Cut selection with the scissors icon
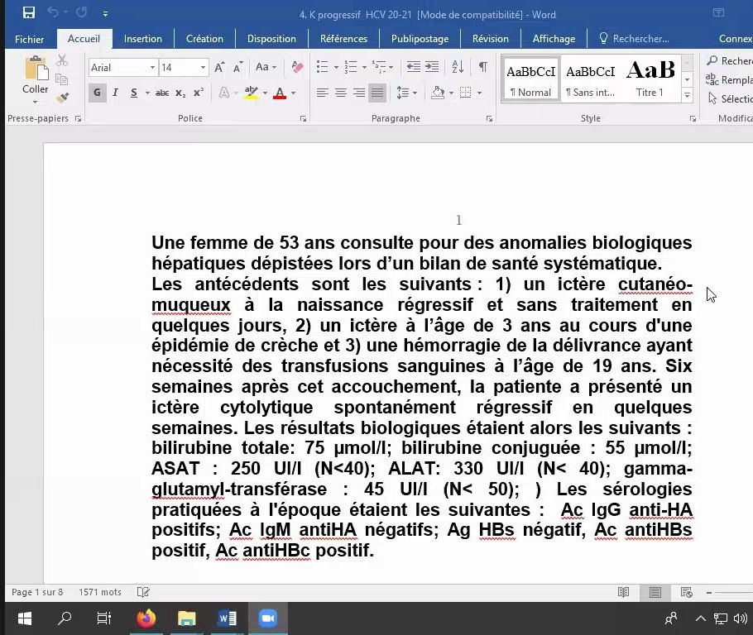This screenshot has height=635, width=753. (62, 60)
